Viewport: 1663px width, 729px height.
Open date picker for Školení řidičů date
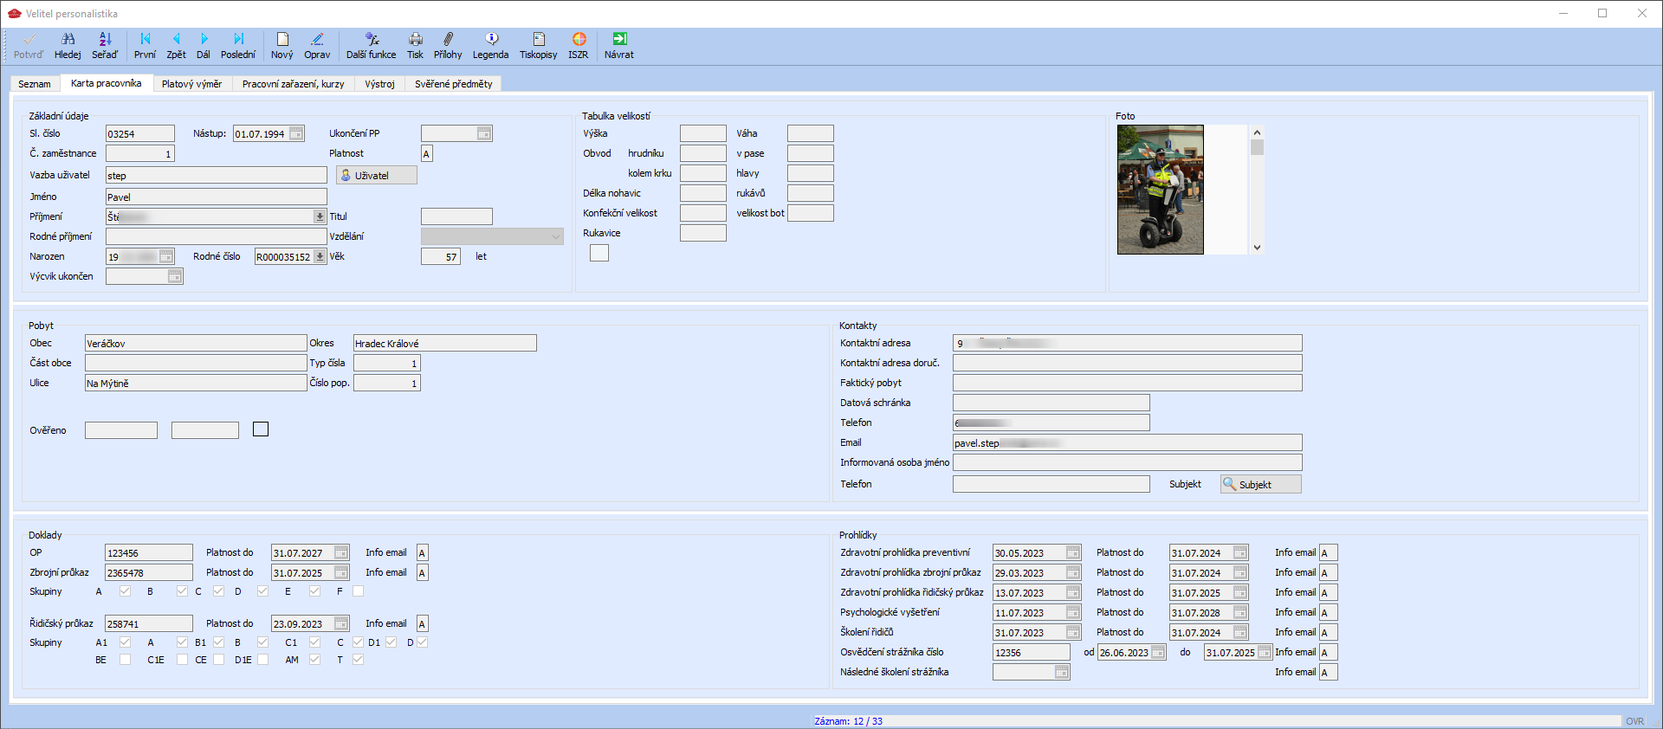1073,632
